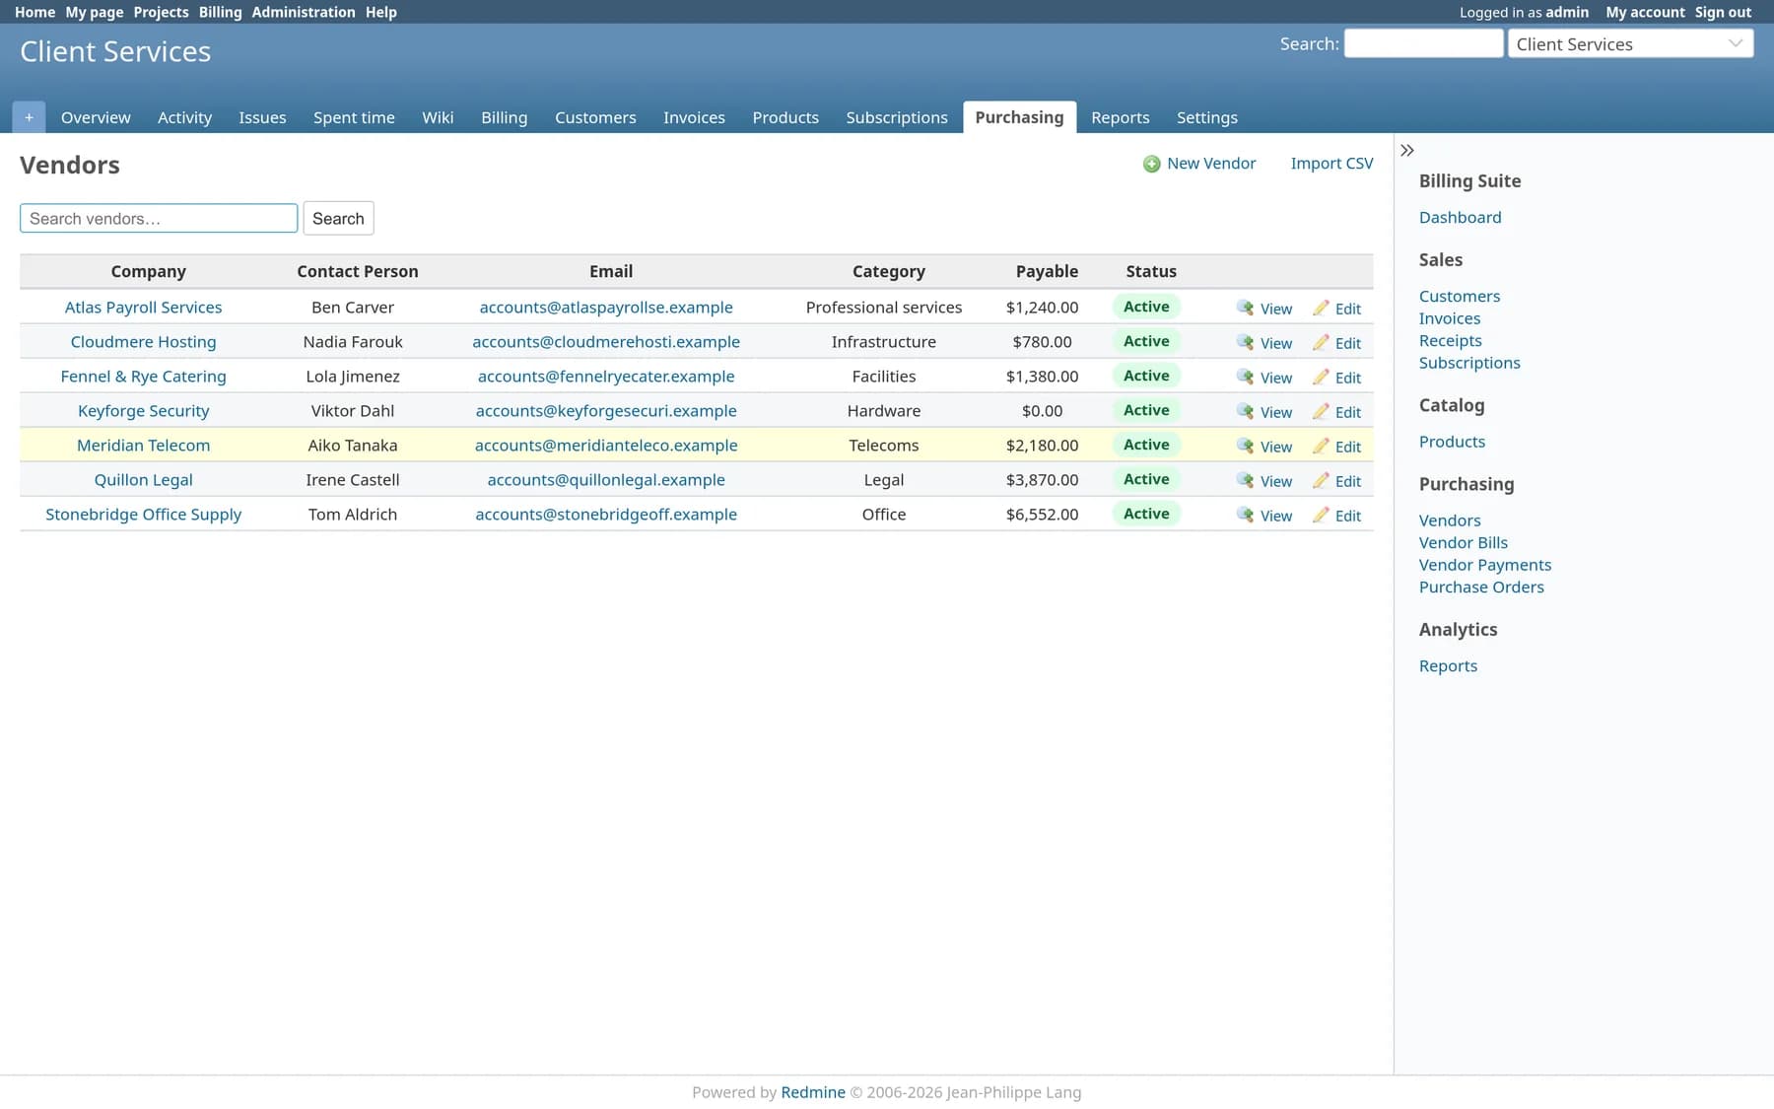Screen dimensions: 1774x1109
Task: Select Administration in the top menu
Action: (304, 12)
